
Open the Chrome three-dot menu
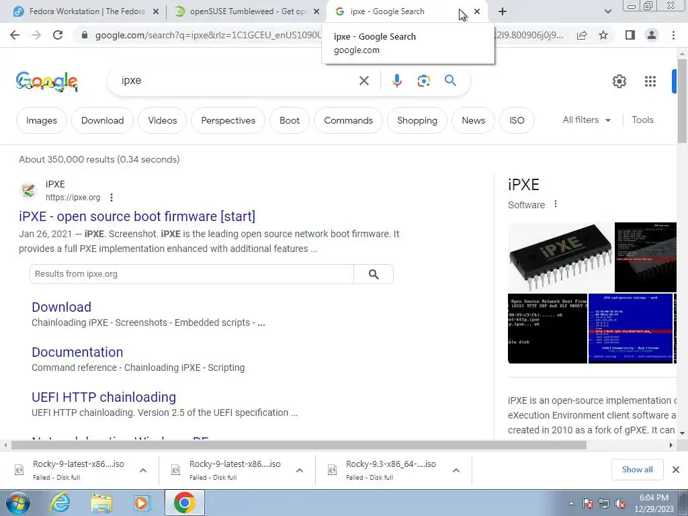click(673, 35)
